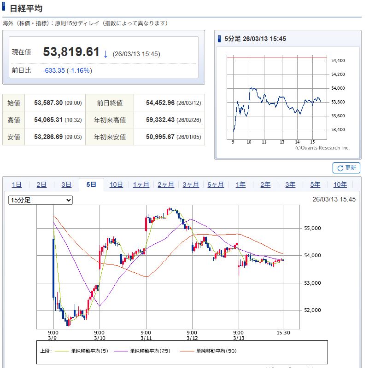Image resolution: width=369 pixels, height=368 pixels.
Task: Show the 5年 chart range
Action: (x=315, y=184)
